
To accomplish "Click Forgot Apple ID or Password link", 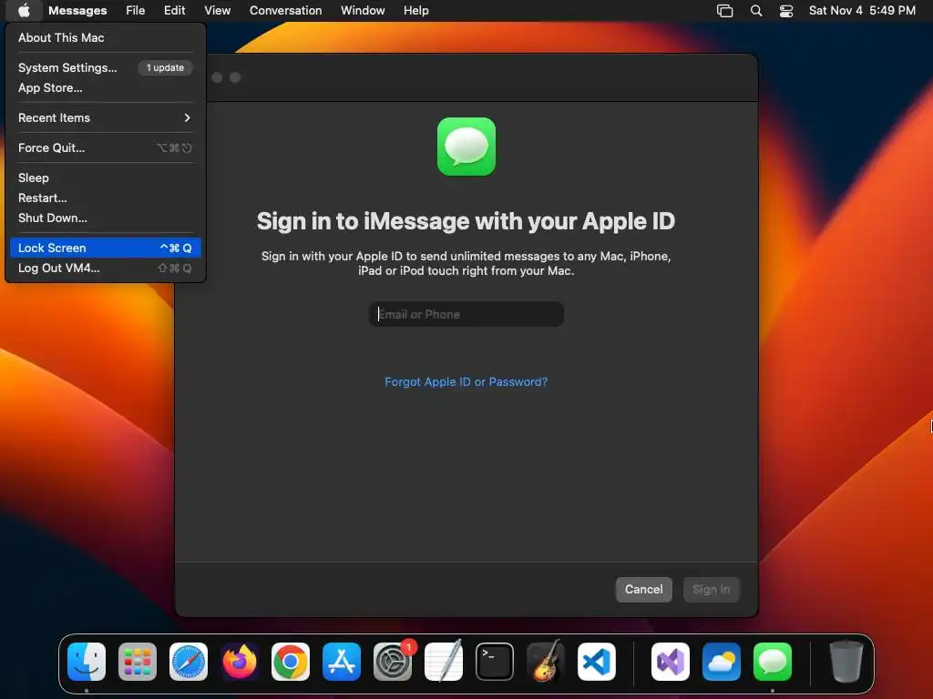I will 466,381.
